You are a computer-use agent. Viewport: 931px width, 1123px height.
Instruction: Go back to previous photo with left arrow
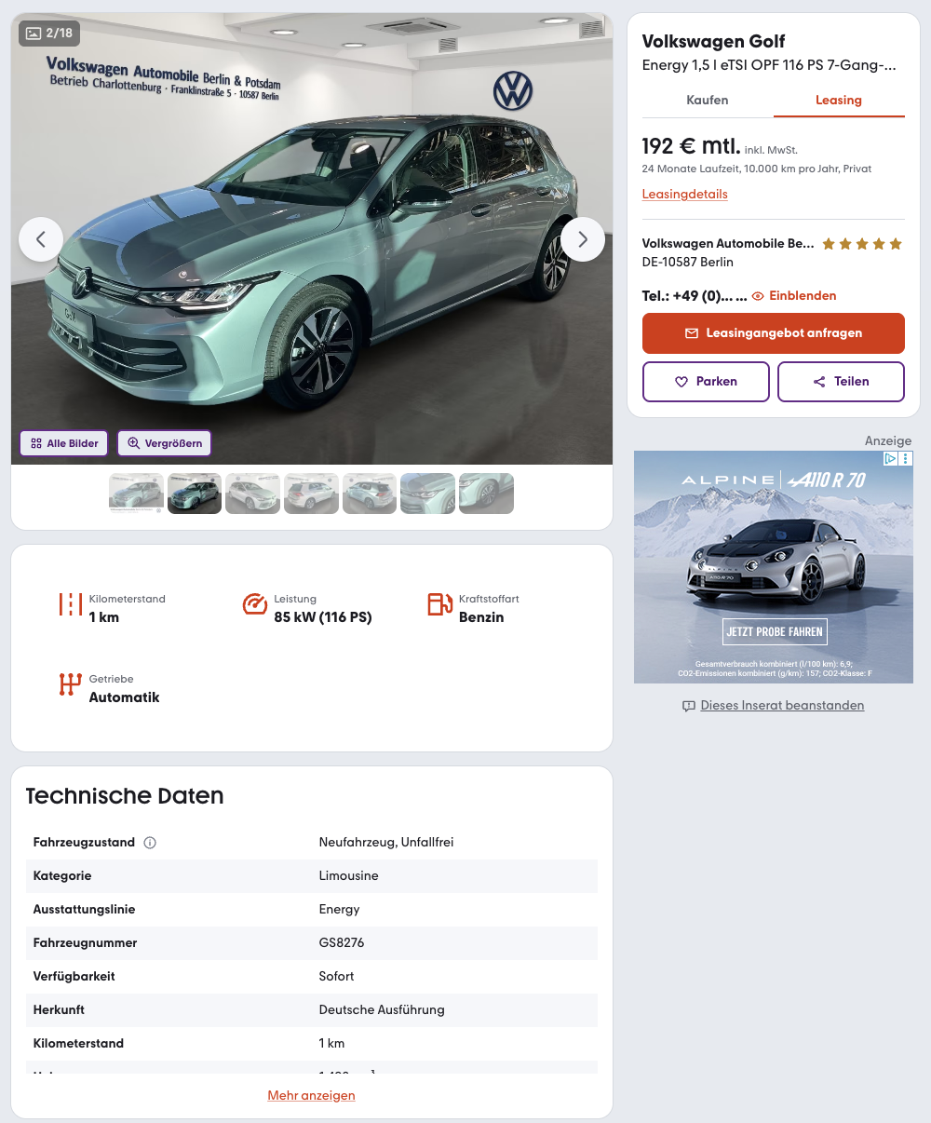[41, 239]
